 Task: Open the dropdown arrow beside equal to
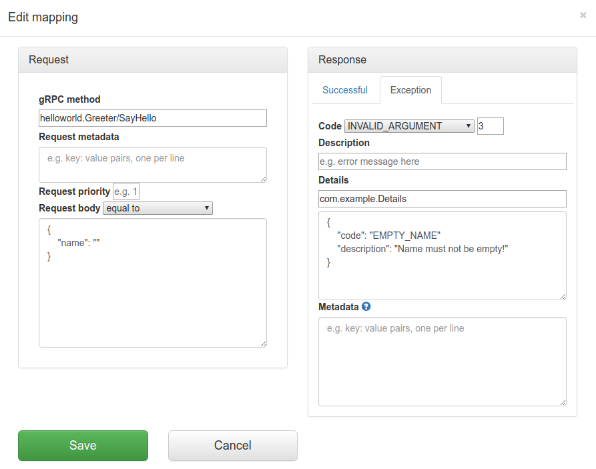[206, 208]
